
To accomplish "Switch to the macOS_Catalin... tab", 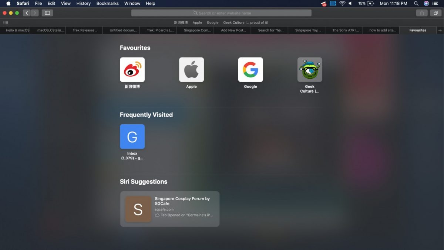I will click(48, 30).
